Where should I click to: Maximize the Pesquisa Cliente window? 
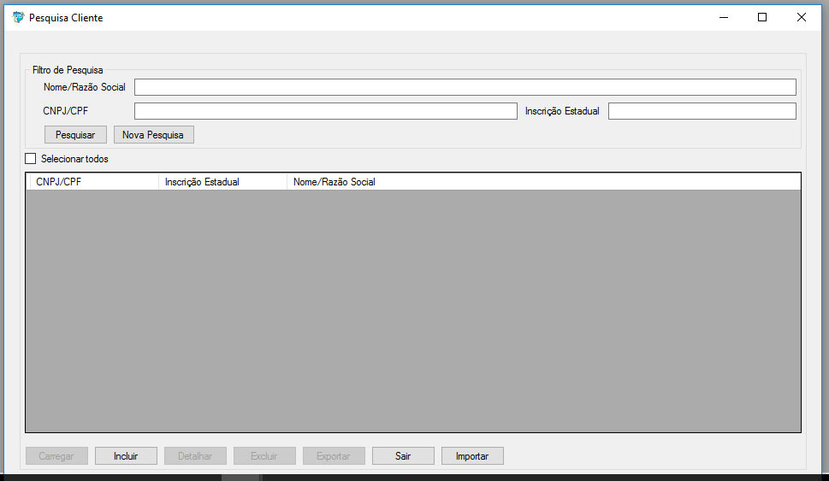(x=762, y=17)
